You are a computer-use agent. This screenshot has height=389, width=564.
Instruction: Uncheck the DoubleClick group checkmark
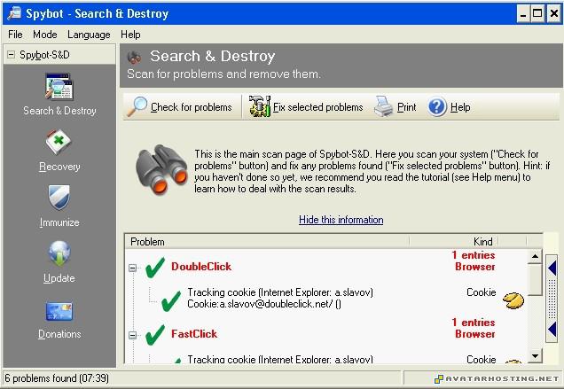coord(155,268)
